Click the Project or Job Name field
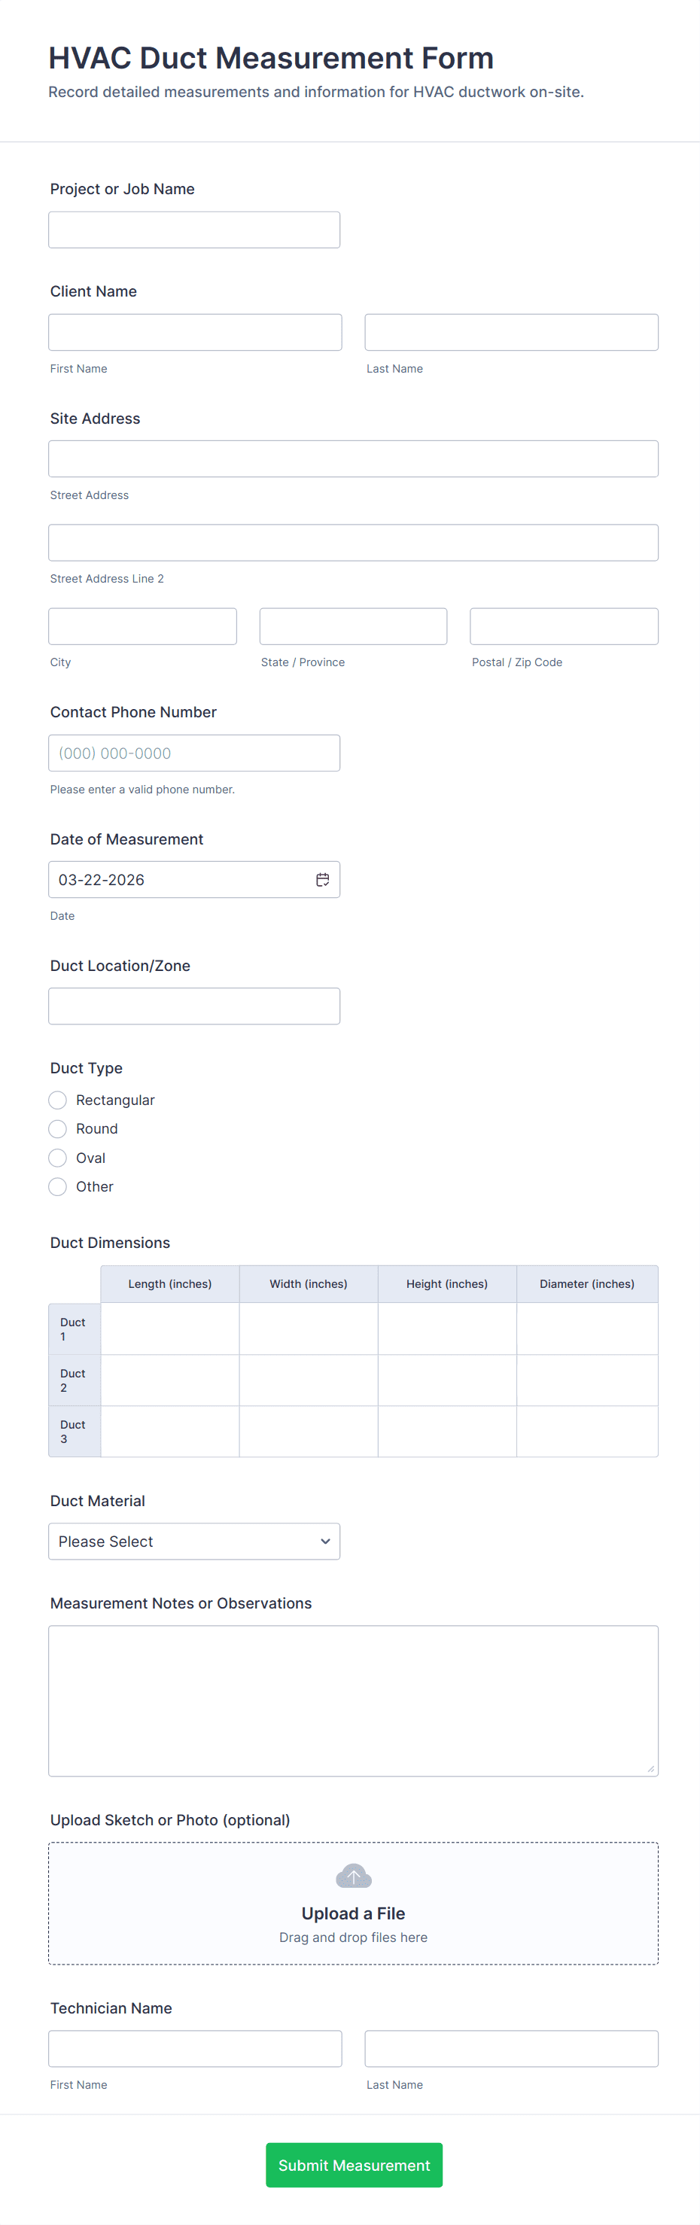Viewport: 700px width, 2225px height. [193, 230]
